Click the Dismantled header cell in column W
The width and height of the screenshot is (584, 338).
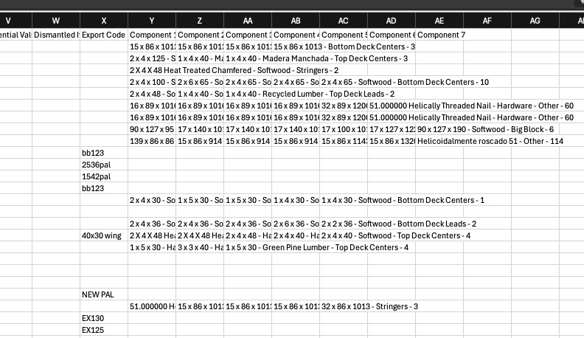[x=56, y=35]
